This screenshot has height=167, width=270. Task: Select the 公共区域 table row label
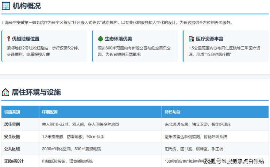tap(12, 149)
